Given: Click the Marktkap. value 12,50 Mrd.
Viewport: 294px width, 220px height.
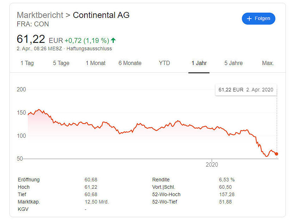Looking at the screenshot, I should tap(96, 202).
